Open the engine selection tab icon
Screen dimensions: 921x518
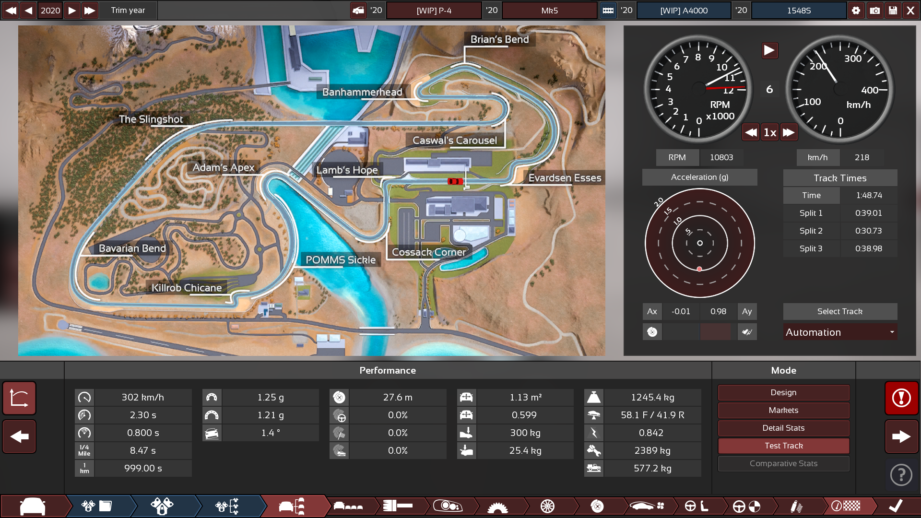click(x=227, y=506)
